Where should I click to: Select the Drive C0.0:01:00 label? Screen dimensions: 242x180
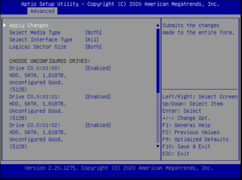[x=35, y=68]
